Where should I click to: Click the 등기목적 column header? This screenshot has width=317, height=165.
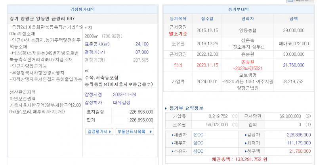click(x=177, y=19)
